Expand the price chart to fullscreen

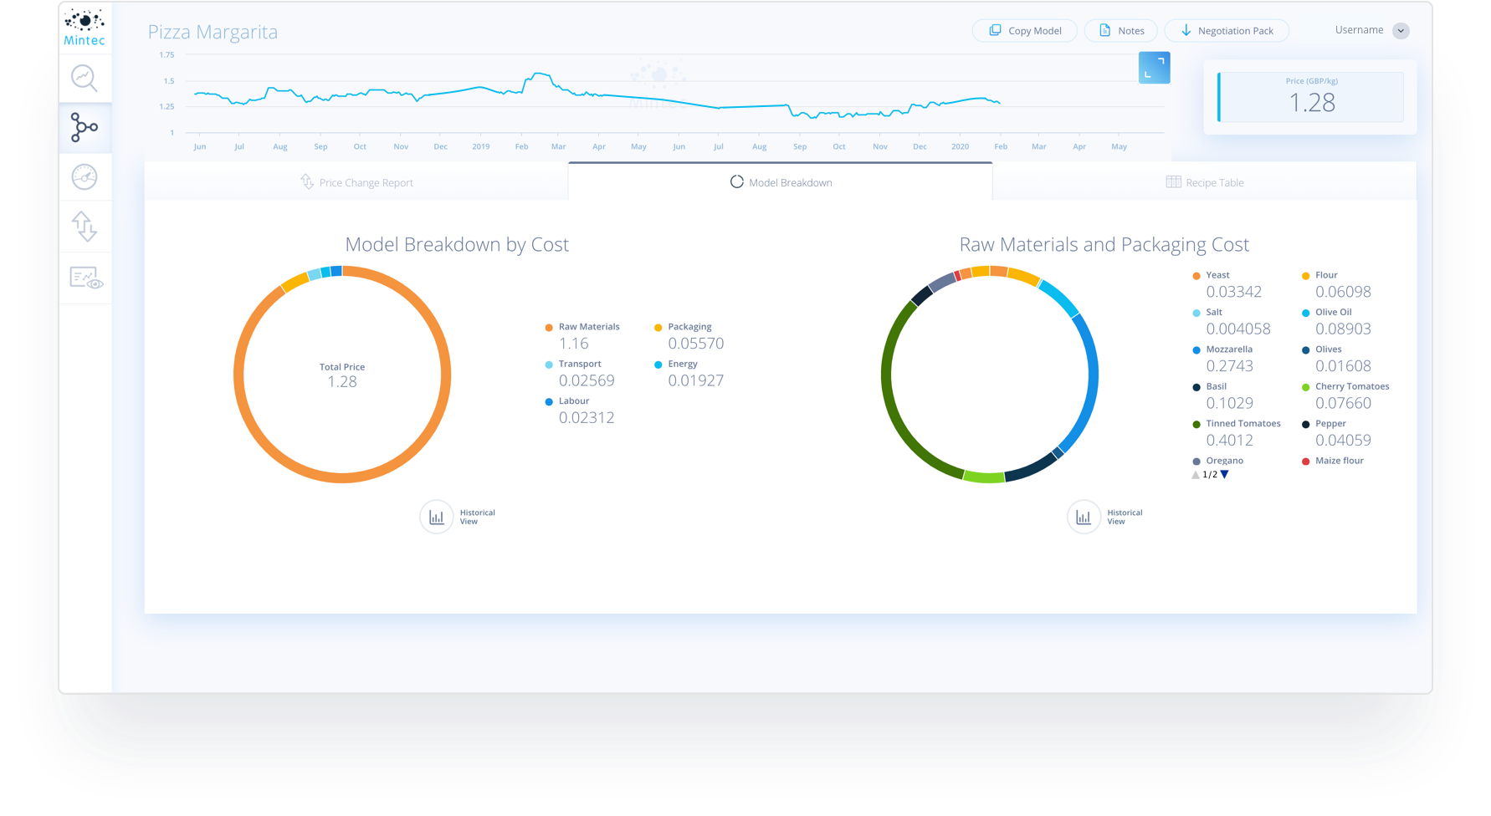pyautogui.click(x=1154, y=68)
